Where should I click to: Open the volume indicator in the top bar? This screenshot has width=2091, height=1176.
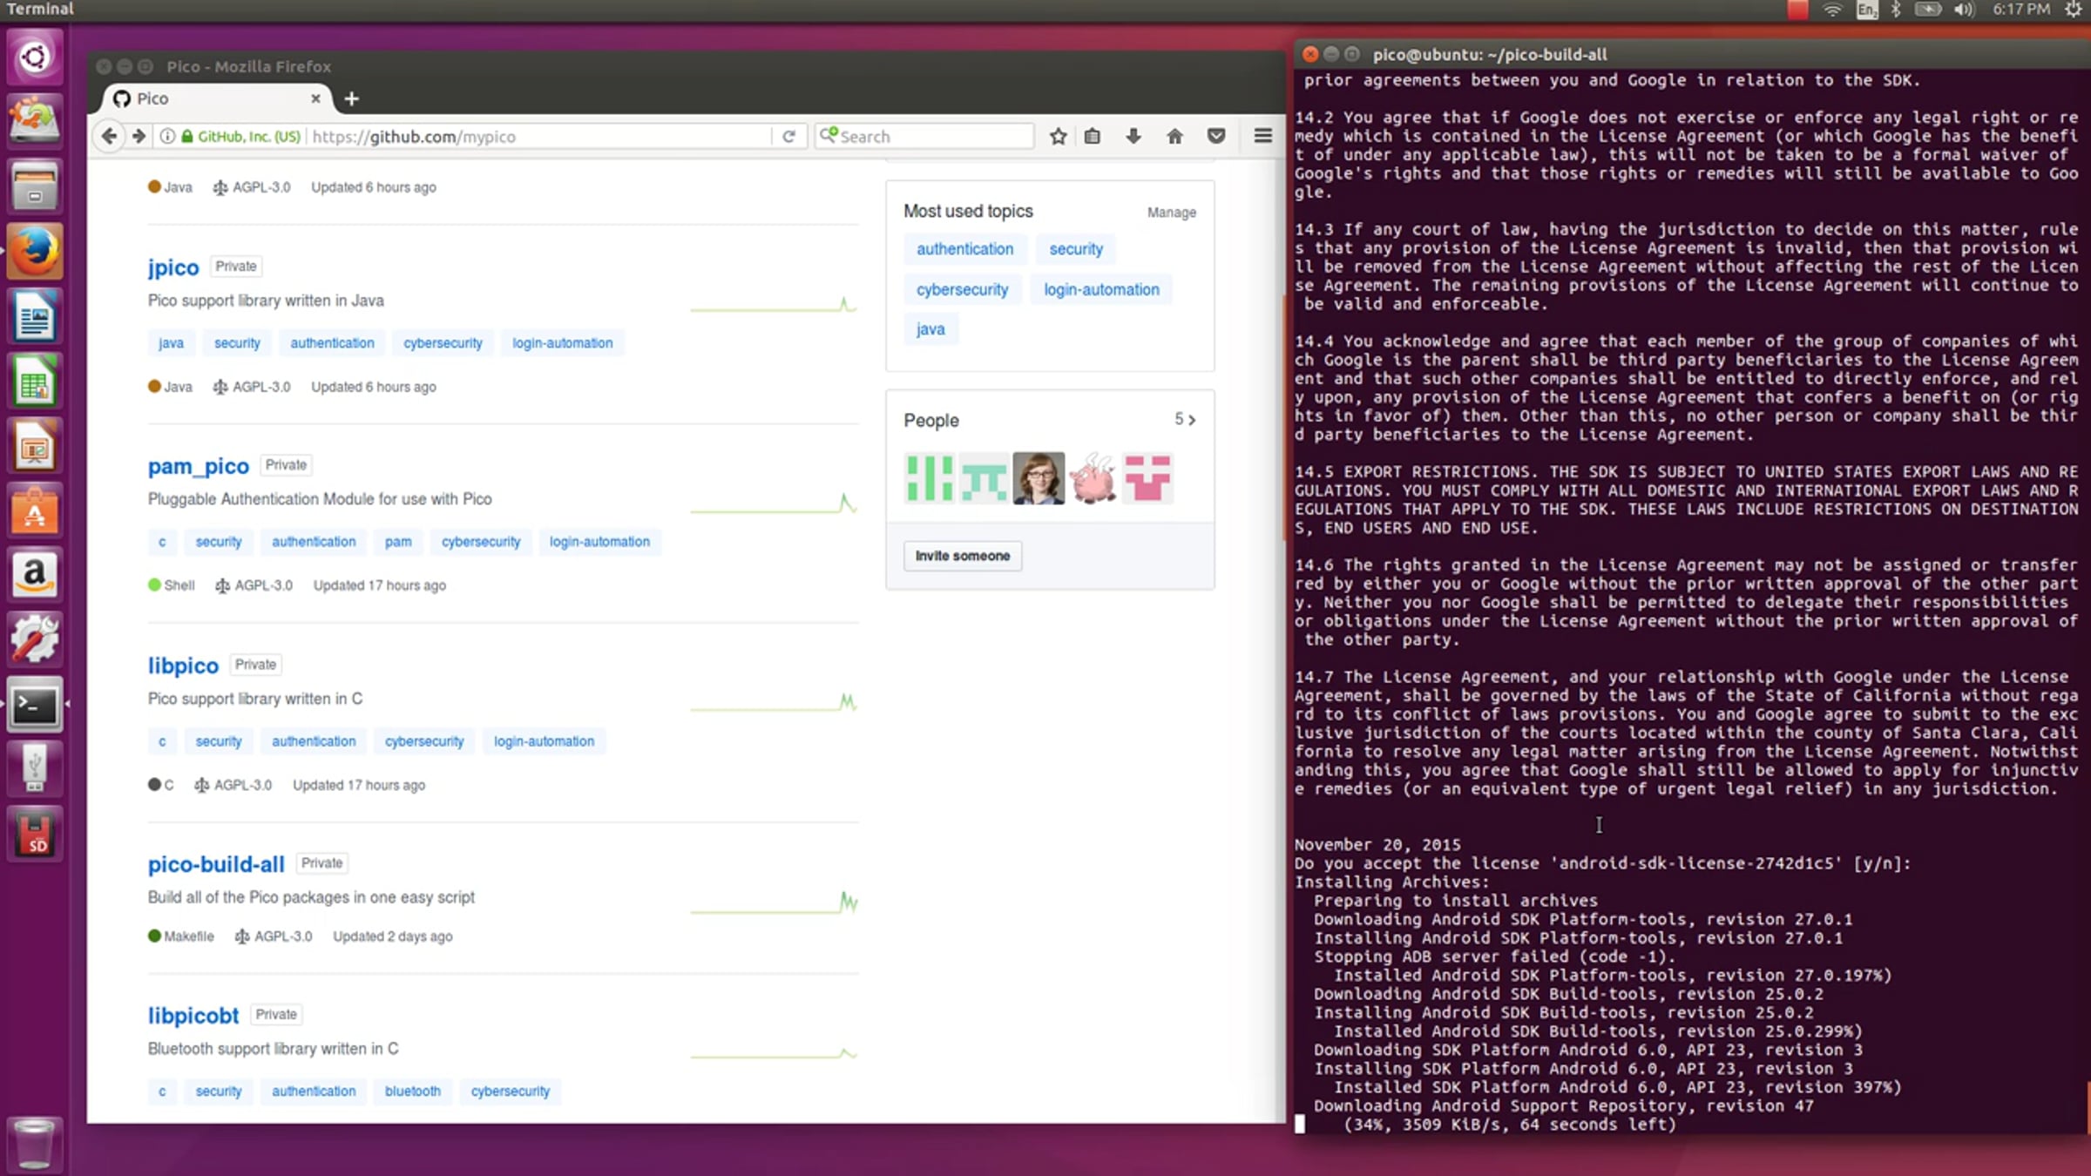[1964, 10]
